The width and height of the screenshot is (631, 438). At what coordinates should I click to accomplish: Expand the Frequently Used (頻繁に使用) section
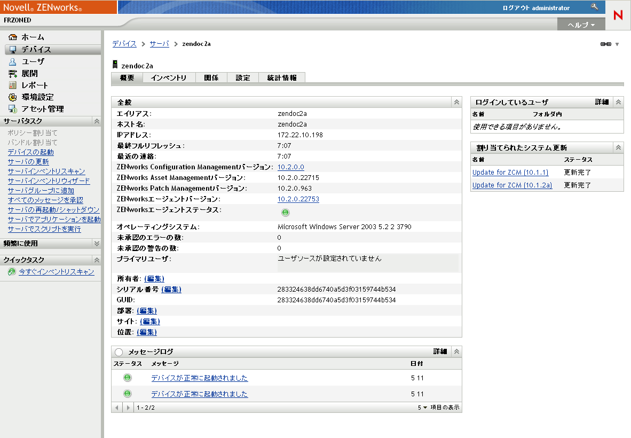97,244
